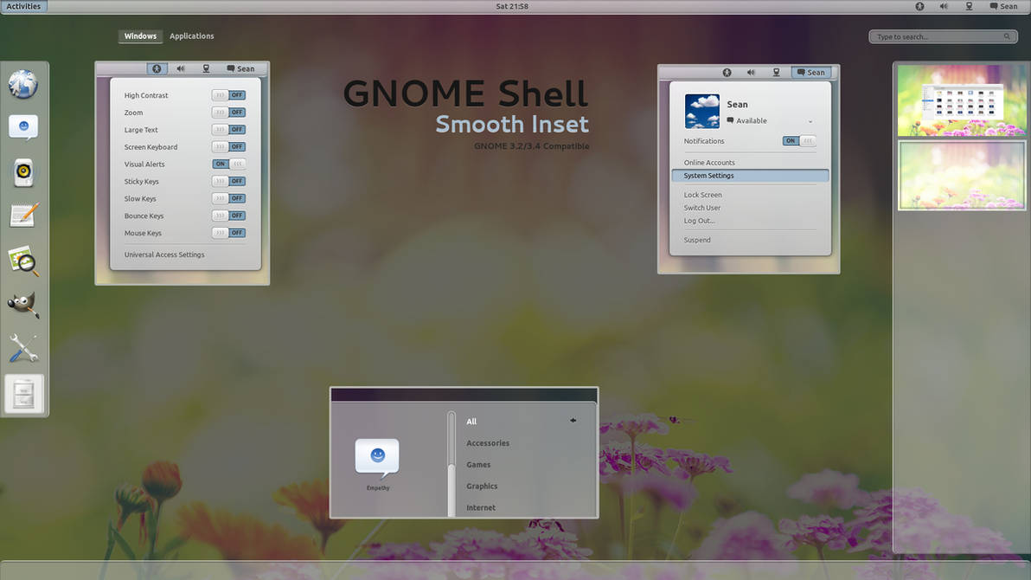Click accessibility icon in left preview panel
The height and width of the screenshot is (580, 1031).
(x=157, y=68)
